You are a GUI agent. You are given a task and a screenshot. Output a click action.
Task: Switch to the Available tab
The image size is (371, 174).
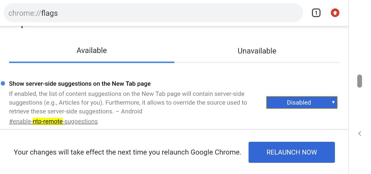tap(92, 51)
